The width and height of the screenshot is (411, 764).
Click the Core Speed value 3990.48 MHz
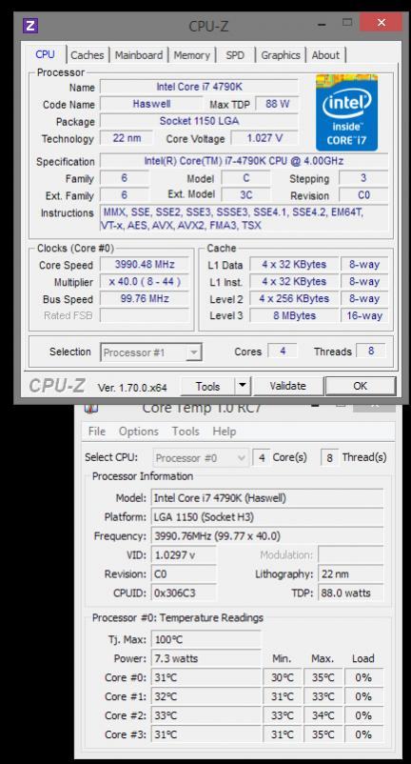[x=145, y=265]
